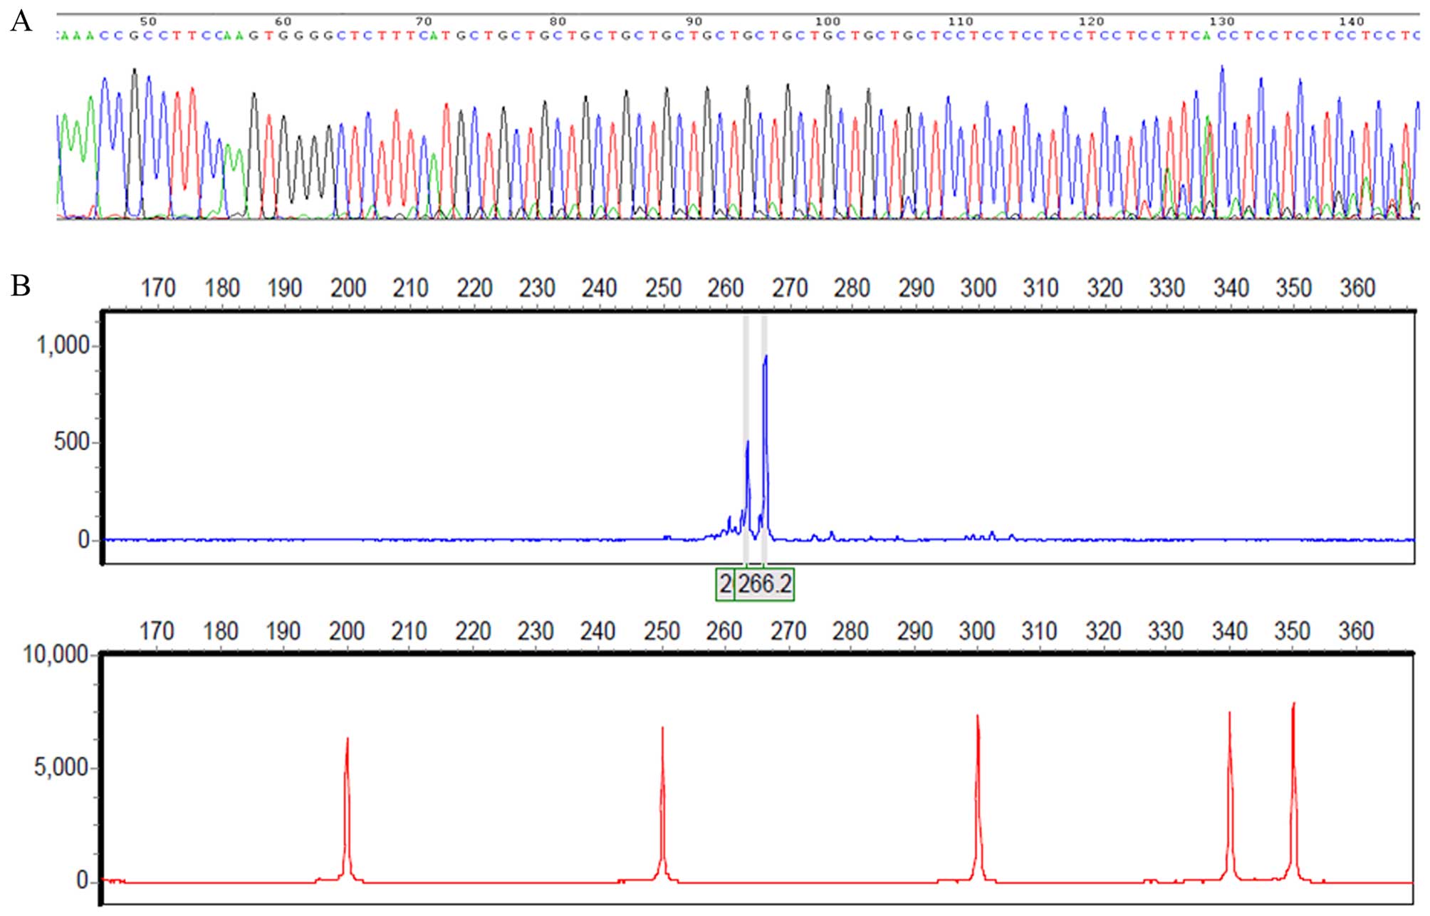Click the partially hidden allele label box
Viewport: 1430px width, 916px height.
click(725, 584)
